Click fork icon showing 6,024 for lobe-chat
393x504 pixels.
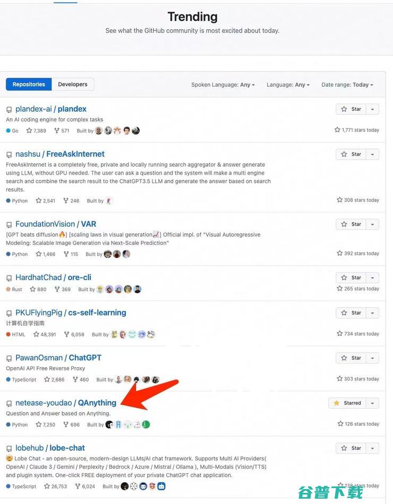coord(78,486)
